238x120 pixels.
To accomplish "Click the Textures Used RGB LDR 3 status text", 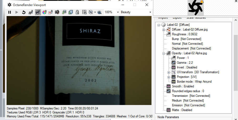I will click(x=24, y=112).
